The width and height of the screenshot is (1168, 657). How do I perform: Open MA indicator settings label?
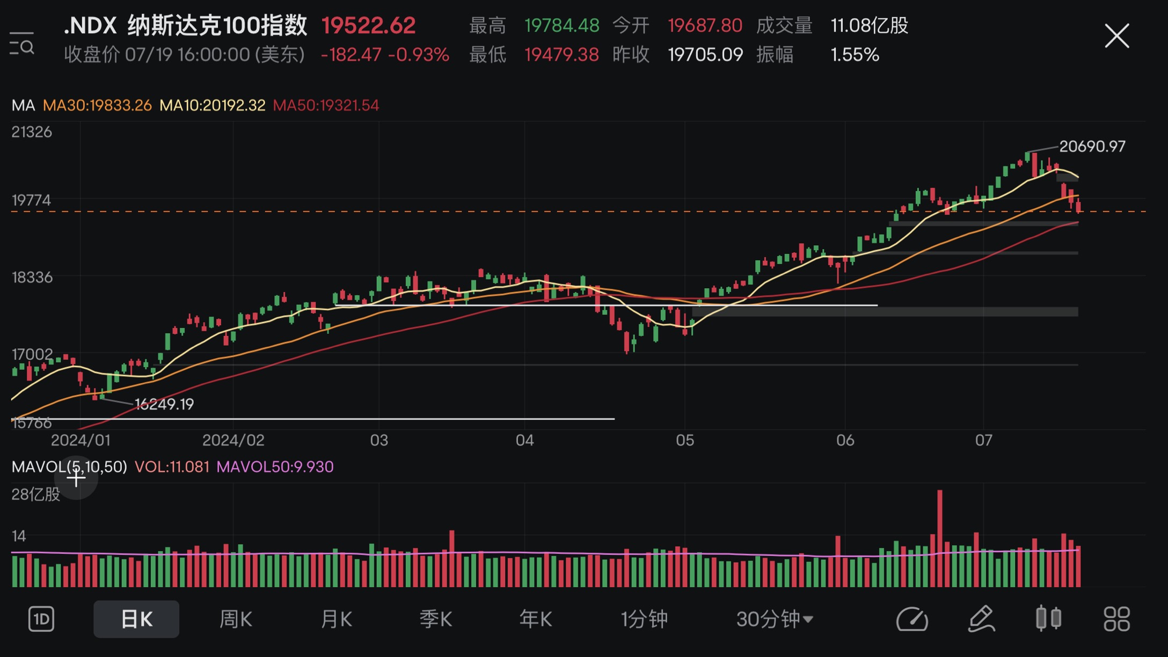24,105
